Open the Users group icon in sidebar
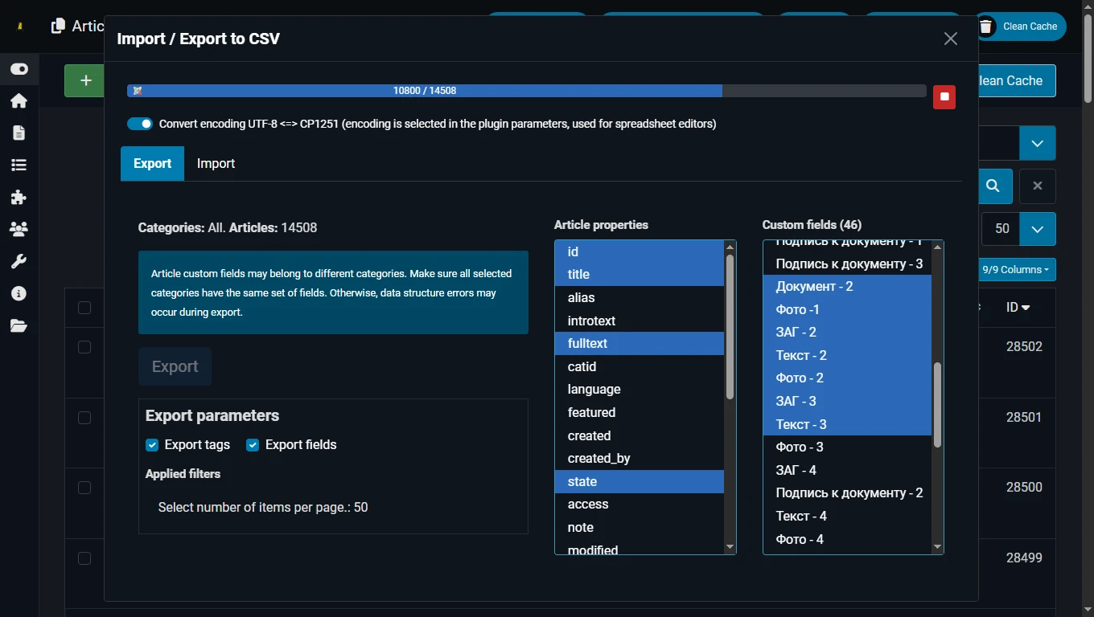This screenshot has height=617, width=1094. point(19,230)
